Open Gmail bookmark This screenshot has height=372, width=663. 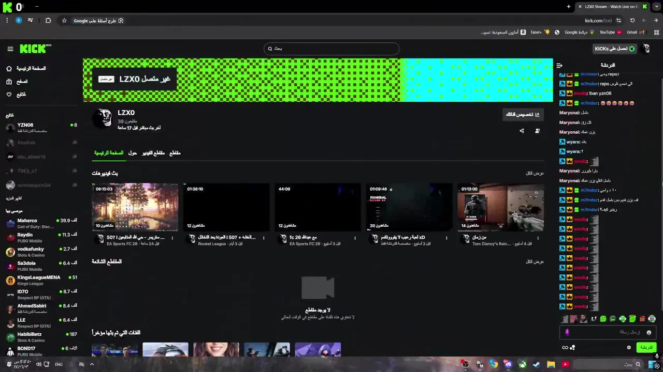635,32
